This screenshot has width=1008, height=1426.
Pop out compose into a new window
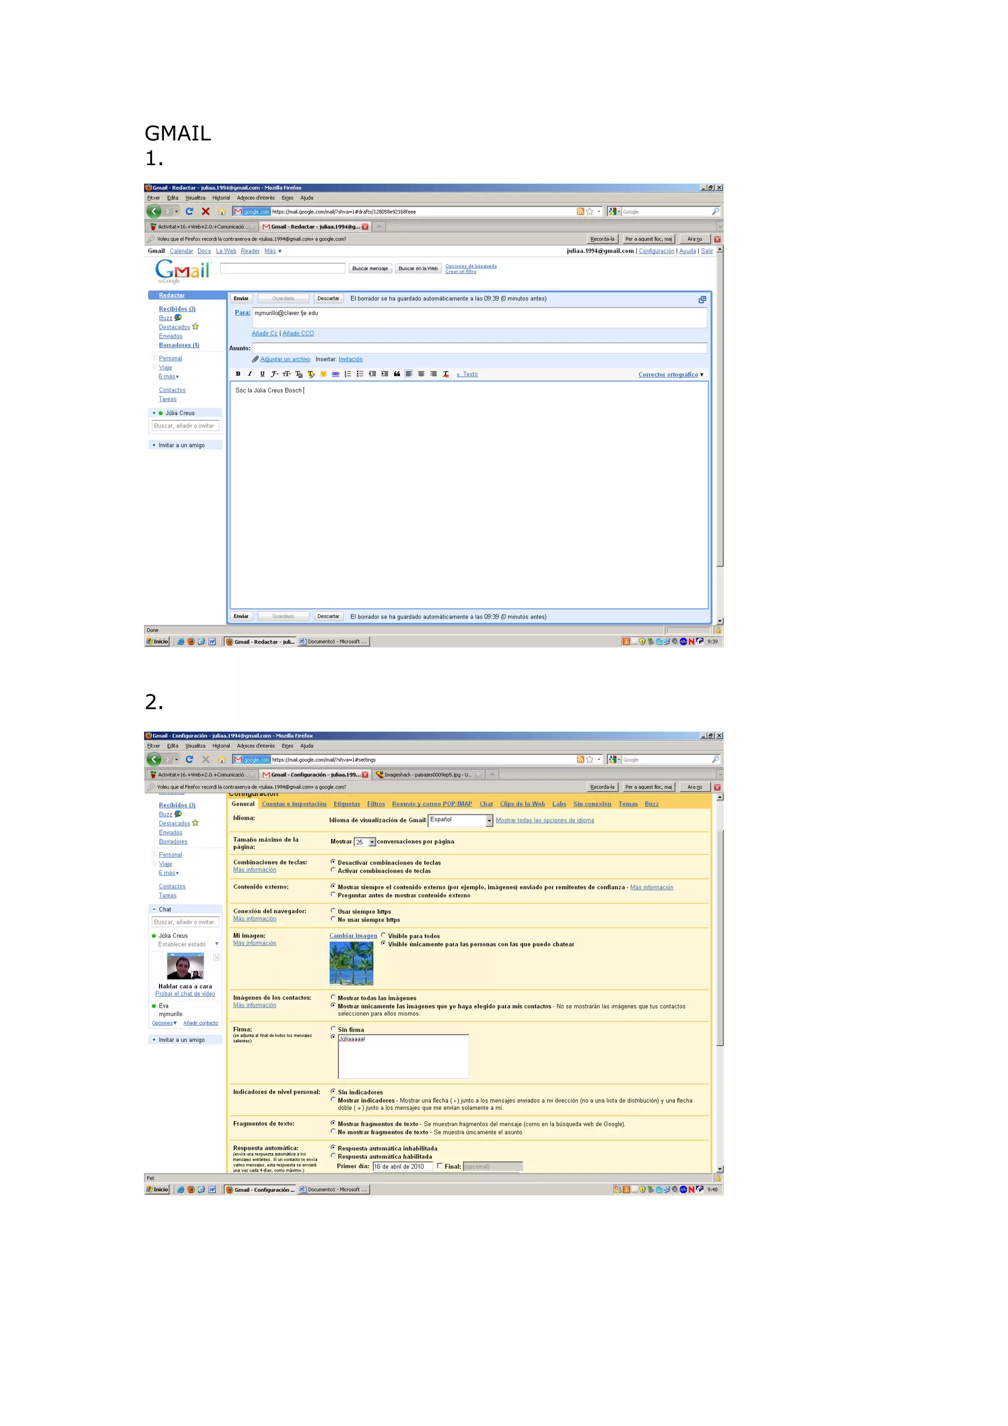pos(702,299)
